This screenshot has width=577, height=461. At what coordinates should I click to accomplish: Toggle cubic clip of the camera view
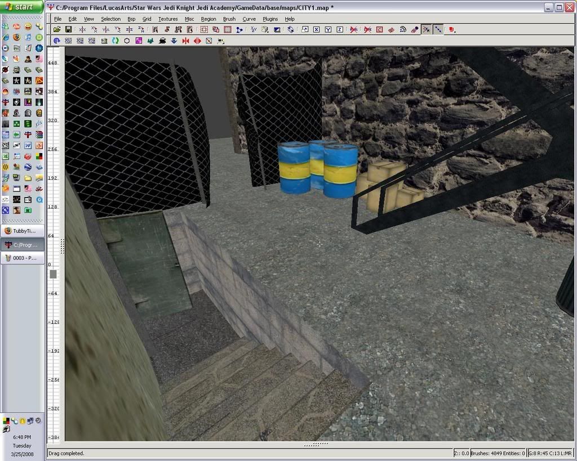pos(277,29)
